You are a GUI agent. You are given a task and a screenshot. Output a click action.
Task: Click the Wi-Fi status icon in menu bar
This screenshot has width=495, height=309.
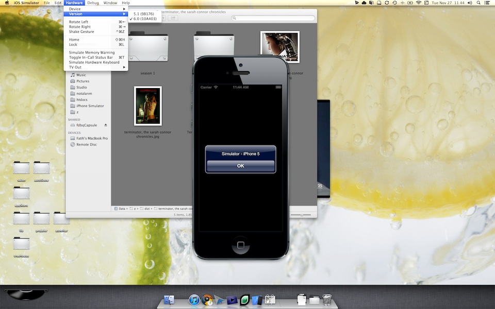click(x=418, y=3)
